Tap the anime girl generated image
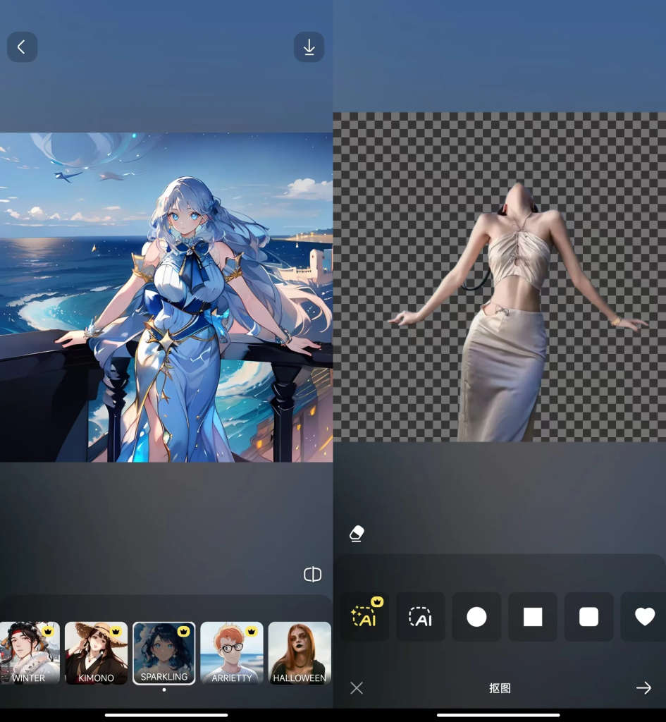 166,297
